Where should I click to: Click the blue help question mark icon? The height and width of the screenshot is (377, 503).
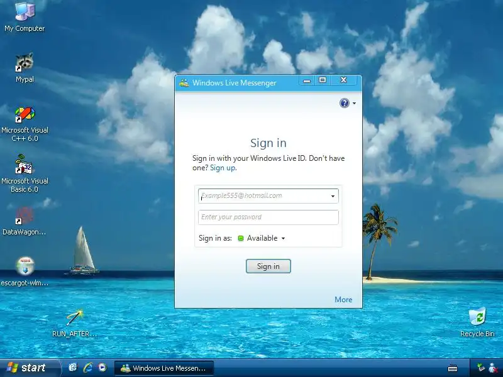coord(344,103)
